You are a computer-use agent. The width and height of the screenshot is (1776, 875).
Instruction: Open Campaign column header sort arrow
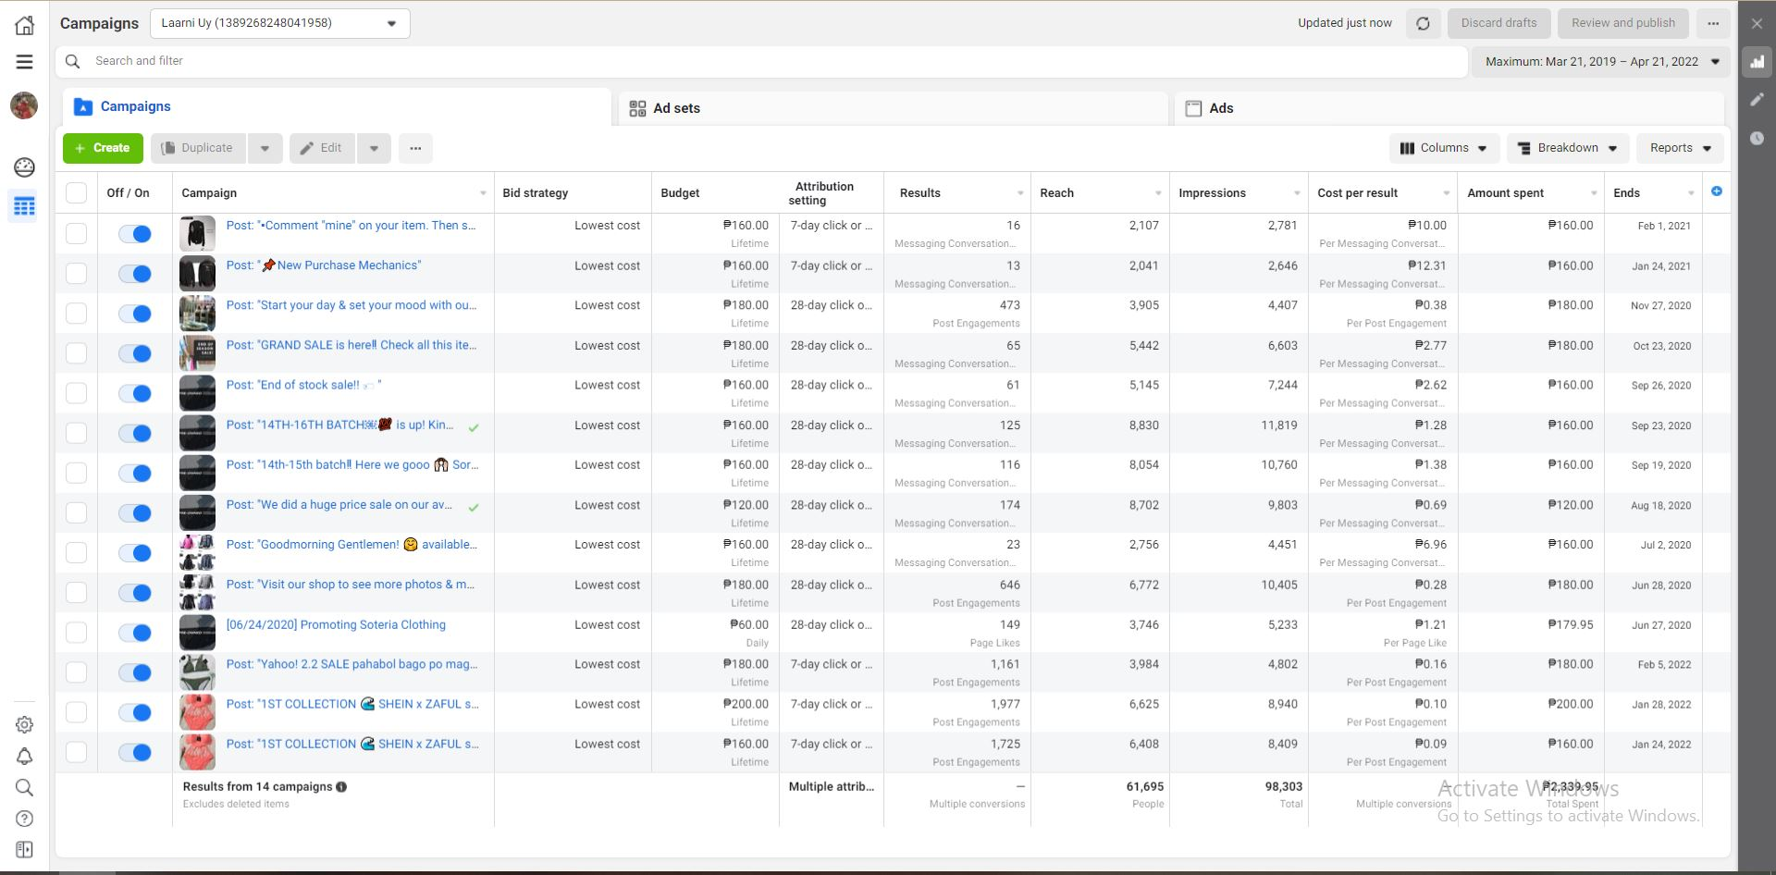(483, 193)
